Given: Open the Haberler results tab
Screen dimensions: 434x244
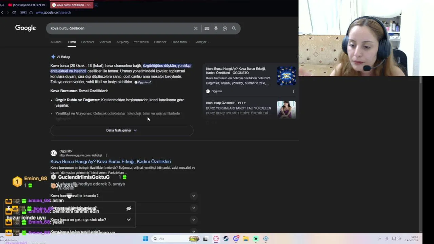Looking at the screenshot, I should point(160,42).
